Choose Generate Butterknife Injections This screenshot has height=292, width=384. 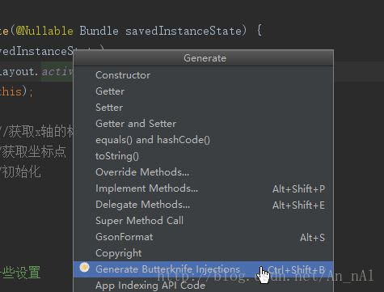[x=204, y=269]
